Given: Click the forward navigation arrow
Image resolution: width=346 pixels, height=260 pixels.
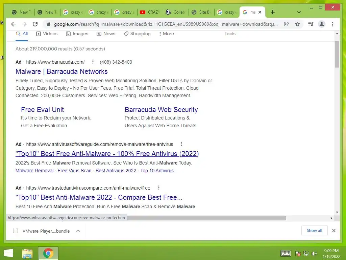Looking at the screenshot, I should point(24,24).
